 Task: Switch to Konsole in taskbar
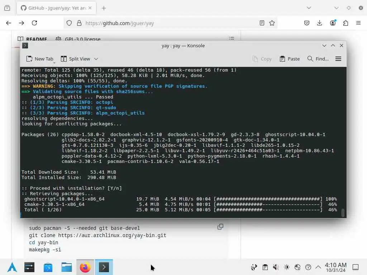click(x=104, y=267)
